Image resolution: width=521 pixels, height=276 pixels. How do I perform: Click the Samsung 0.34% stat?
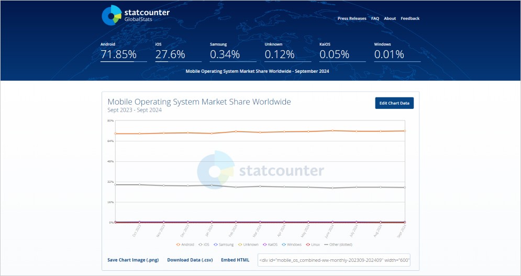(233, 51)
